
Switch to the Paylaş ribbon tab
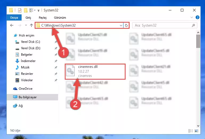[43, 18]
